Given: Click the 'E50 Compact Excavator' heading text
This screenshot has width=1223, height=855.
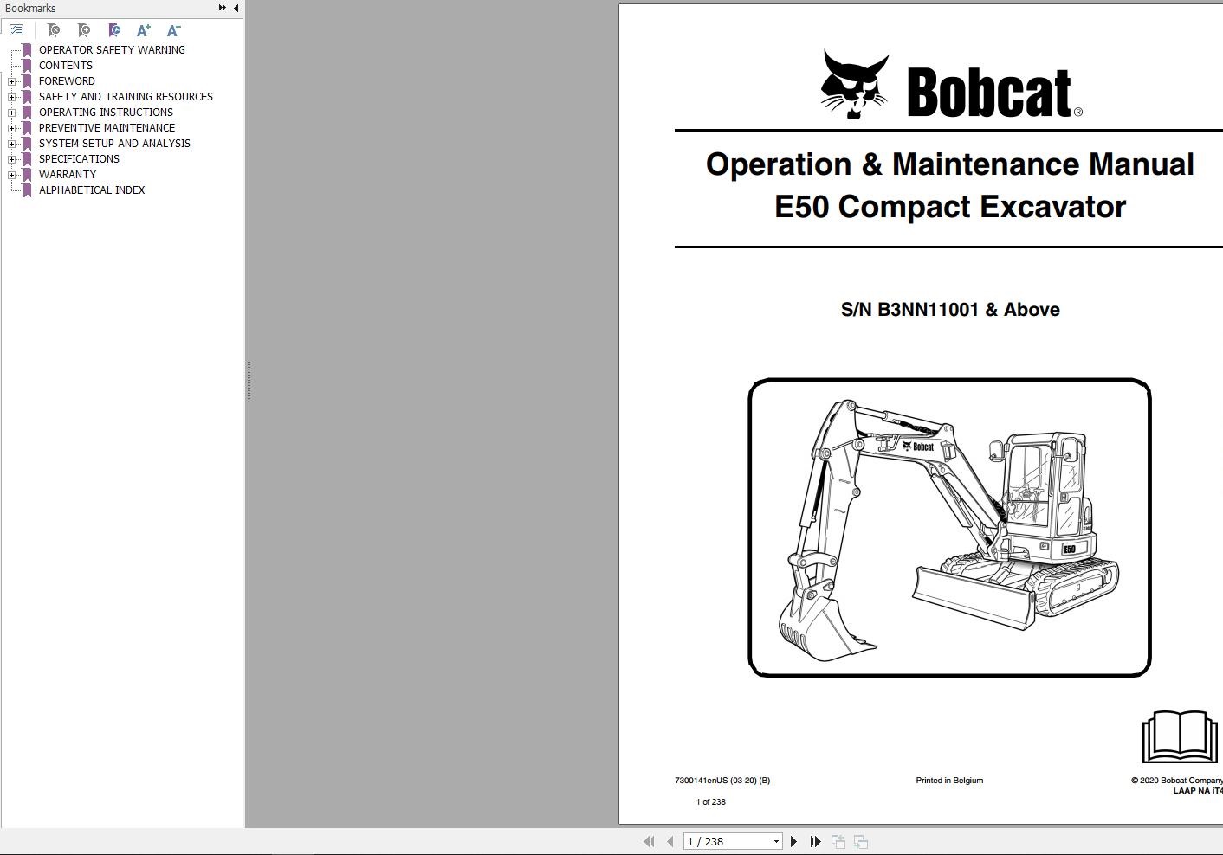Looking at the screenshot, I should point(950,207).
